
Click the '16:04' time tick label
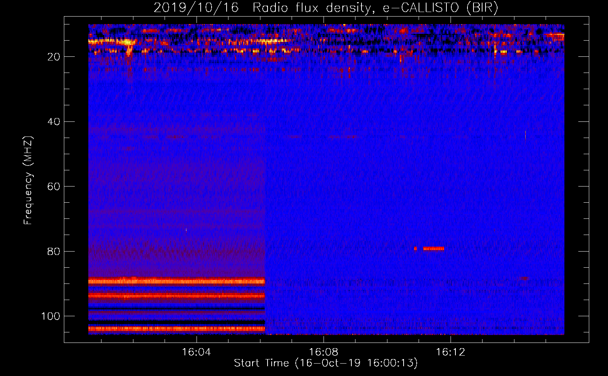[197, 352]
